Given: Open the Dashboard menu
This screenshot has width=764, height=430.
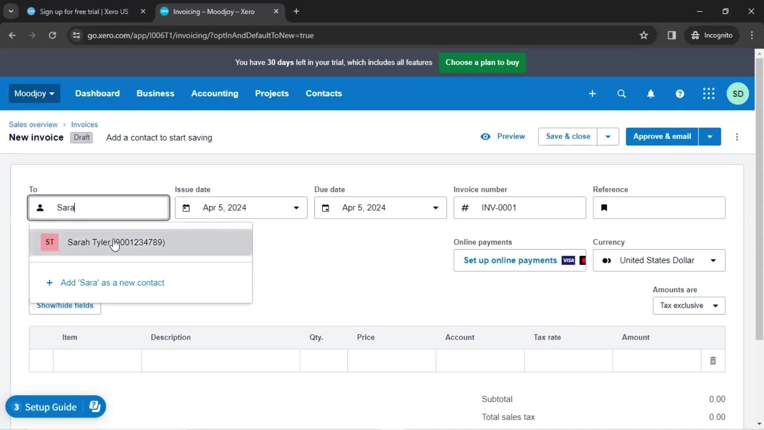Looking at the screenshot, I should point(97,94).
